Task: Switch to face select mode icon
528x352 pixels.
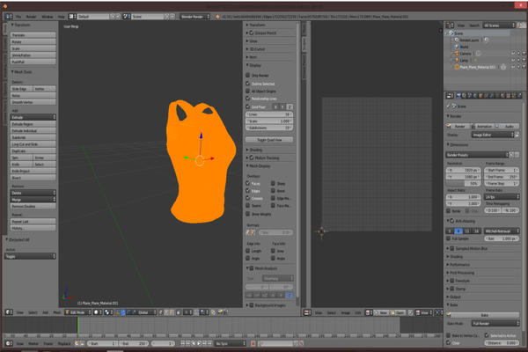Action: tap(172, 312)
